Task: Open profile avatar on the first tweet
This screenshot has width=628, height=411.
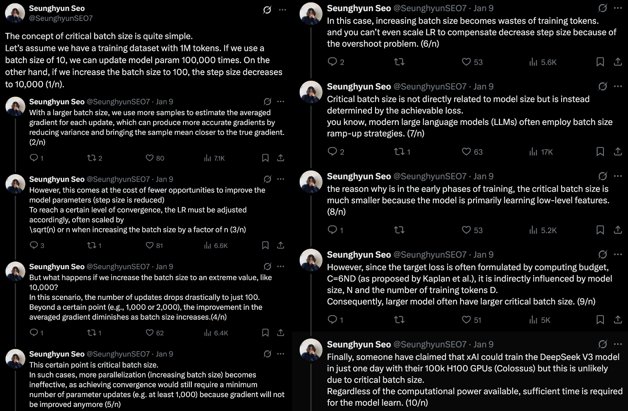Action: click(15, 14)
